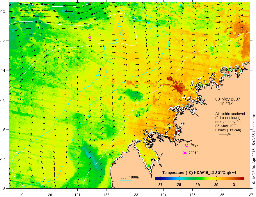Screen dimensions: 256x197
Task: Click the Argo float circle near 13°S
Action: 90,38
